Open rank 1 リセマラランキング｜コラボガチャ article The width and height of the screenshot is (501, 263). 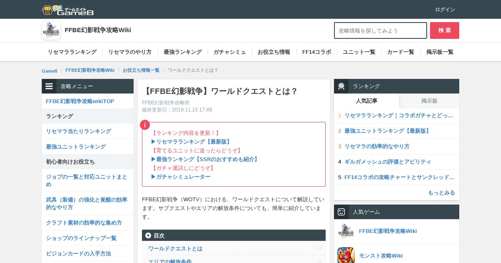[x=399, y=116]
